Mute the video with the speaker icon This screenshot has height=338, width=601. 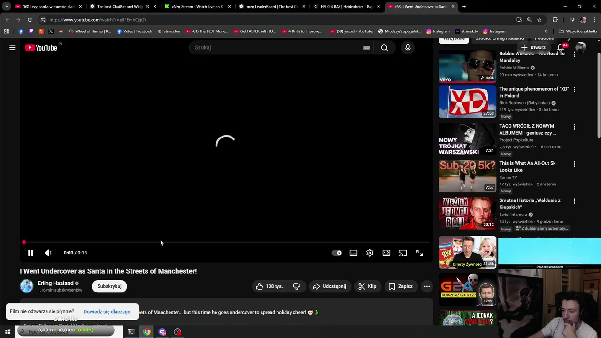pos(48,253)
